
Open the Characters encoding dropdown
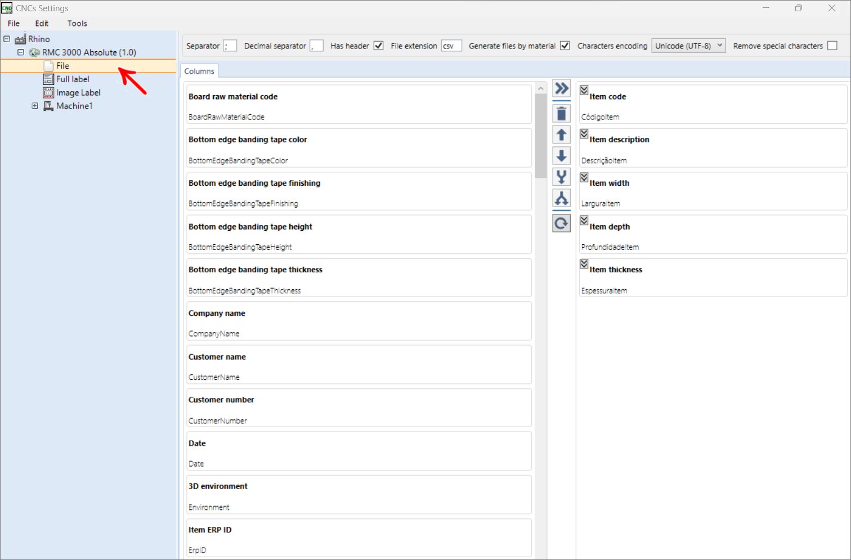688,46
